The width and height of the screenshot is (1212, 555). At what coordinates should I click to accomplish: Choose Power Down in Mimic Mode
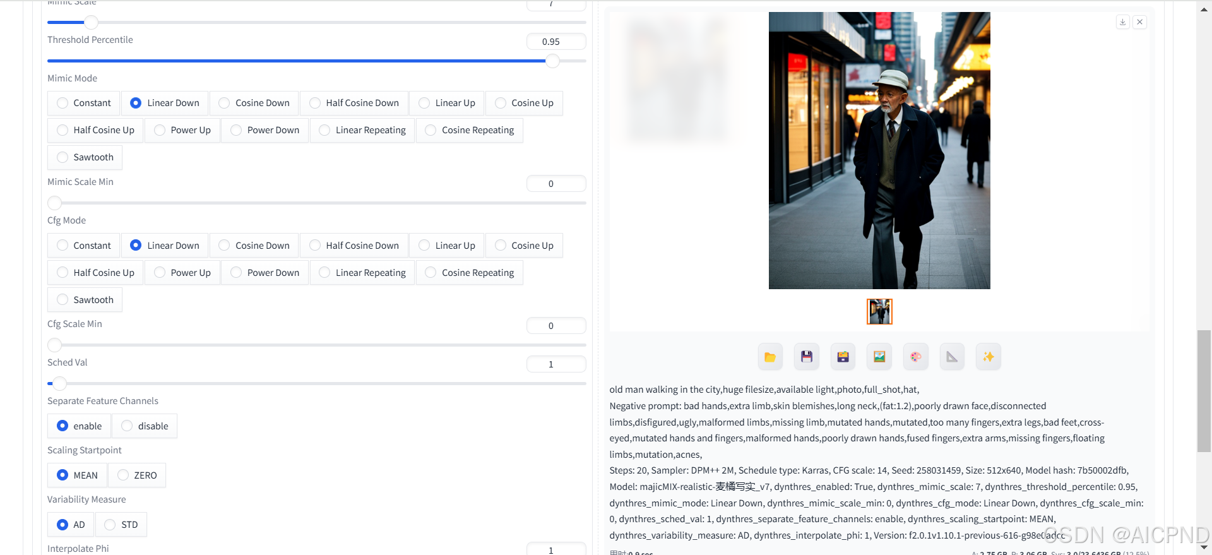point(265,130)
